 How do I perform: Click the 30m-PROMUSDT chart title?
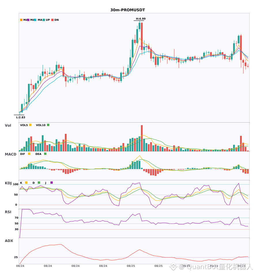[128, 10]
